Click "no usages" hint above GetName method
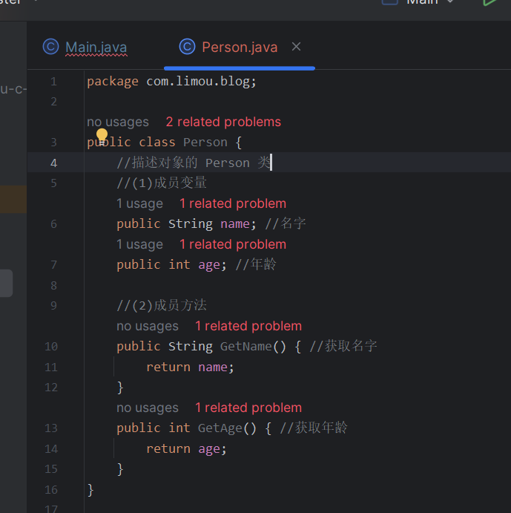 tap(148, 326)
